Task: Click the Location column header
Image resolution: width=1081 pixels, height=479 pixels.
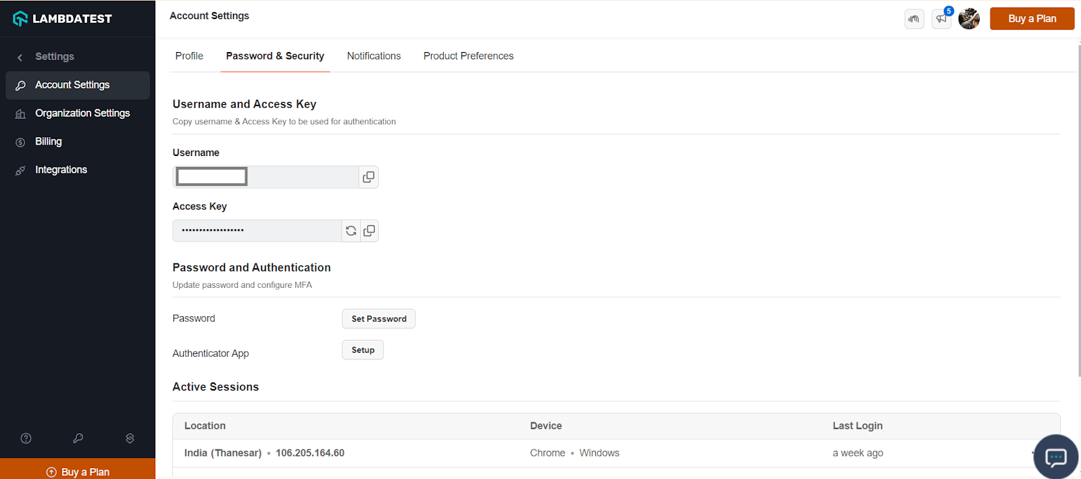Action: pyautogui.click(x=205, y=426)
